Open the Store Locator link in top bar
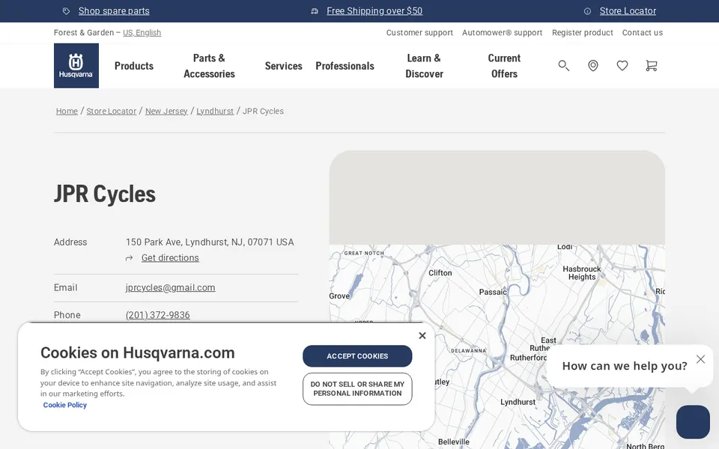719x449 pixels. tap(628, 11)
